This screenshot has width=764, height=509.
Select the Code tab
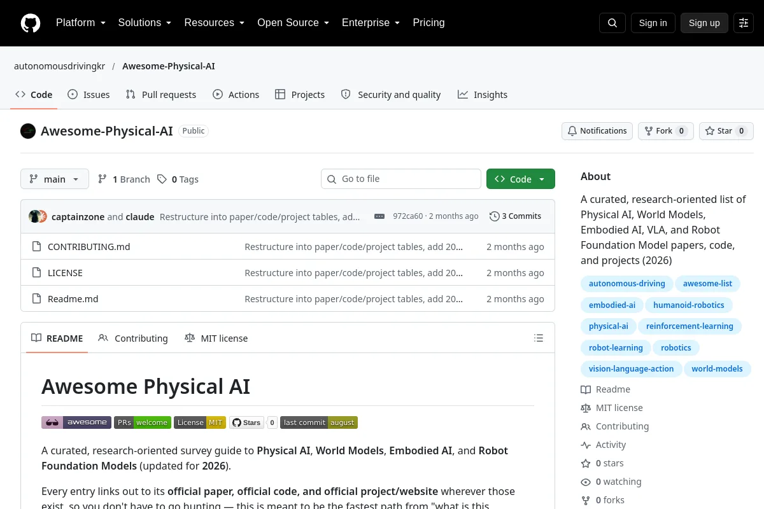coord(34,95)
